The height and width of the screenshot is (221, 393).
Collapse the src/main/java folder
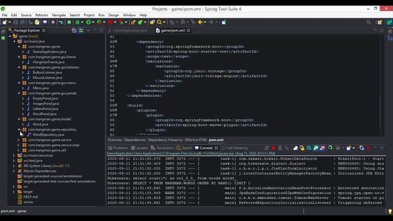14,41
